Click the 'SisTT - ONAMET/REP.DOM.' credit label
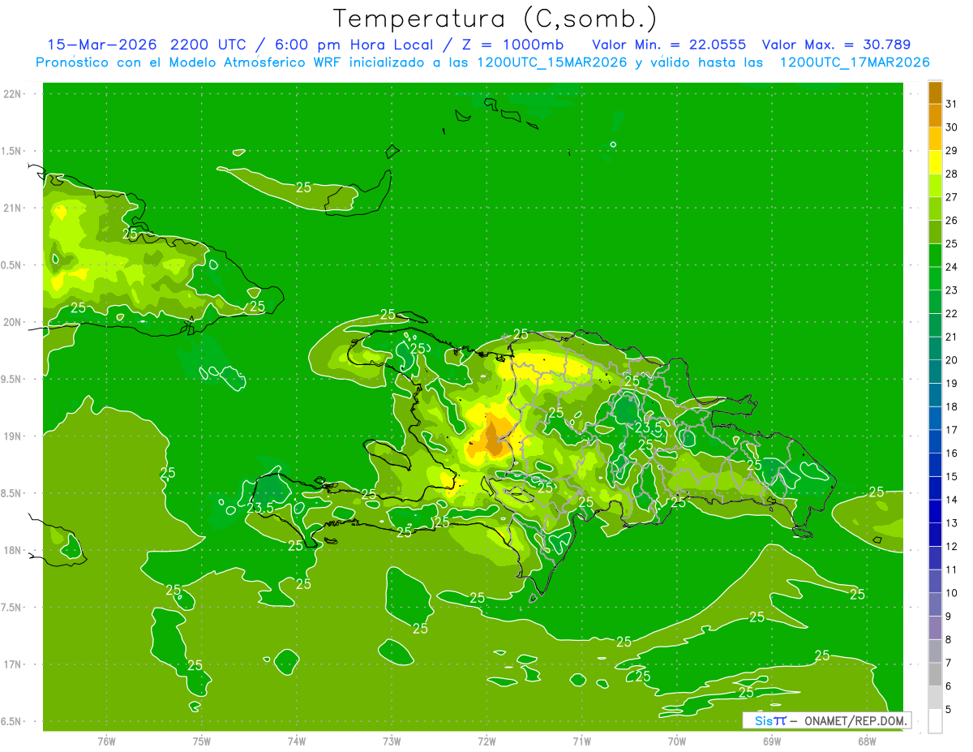This screenshot has height=752, width=973. pyautogui.click(x=826, y=720)
